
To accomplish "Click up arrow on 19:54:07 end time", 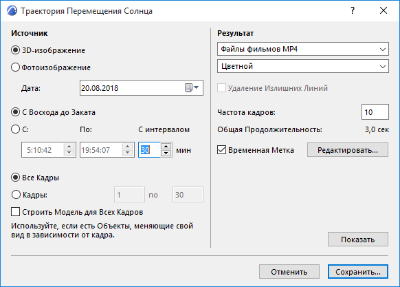I will (128, 147).
